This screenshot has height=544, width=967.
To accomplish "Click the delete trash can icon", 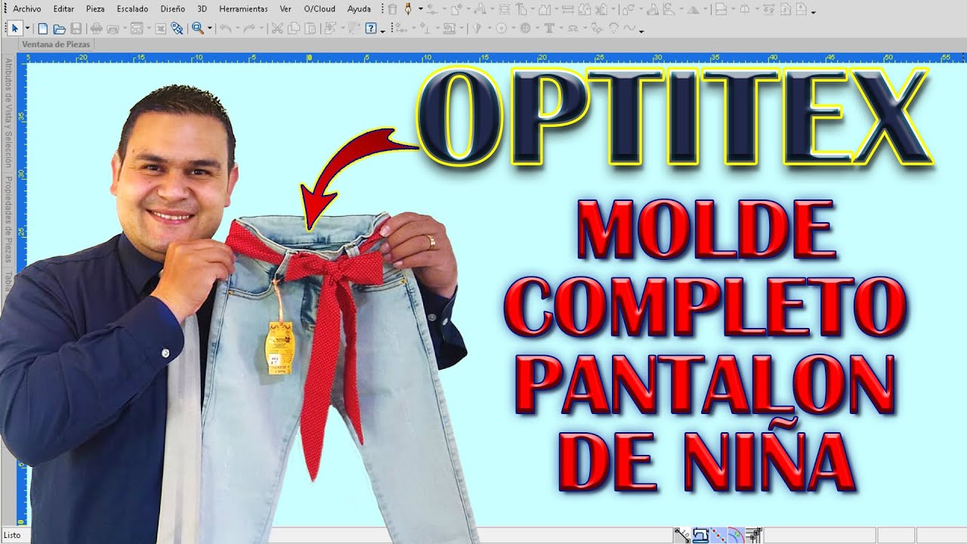I will point(392,9).
